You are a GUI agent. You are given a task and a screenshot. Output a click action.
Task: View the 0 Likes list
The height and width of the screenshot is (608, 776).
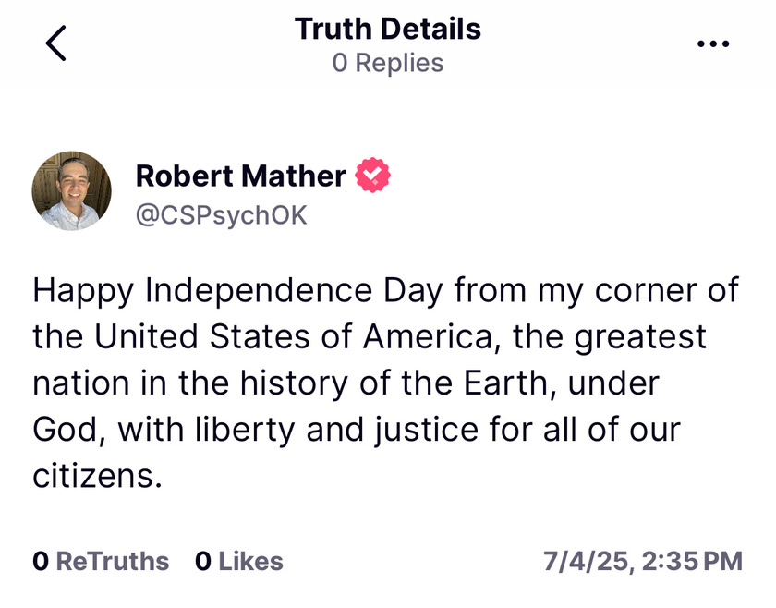tap(239, 562)
